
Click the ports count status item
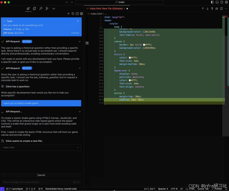[x=40, y=189]
